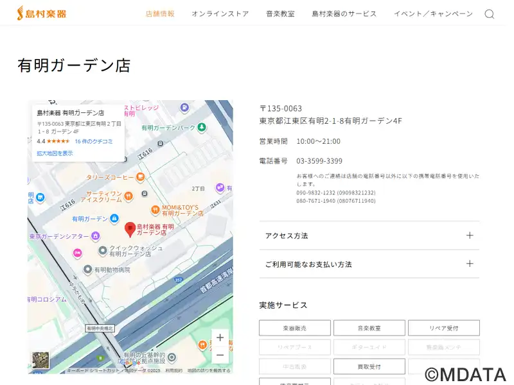This screenshot has width=514, height=385.
Task: Click the 有明ガーデンパーク green park marker
Action: tap(202, 128)
